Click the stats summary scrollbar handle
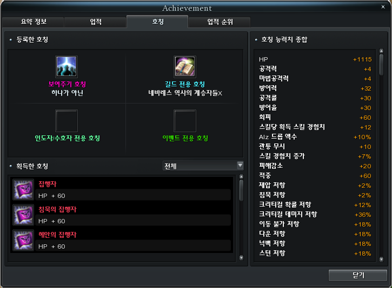This screenshot has height=288, width=392. (x=381, y=64)
